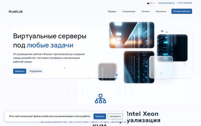Open the О компании menu item
Image resolution: width=201 pixels, height=126 pixels.
point(129,11)
